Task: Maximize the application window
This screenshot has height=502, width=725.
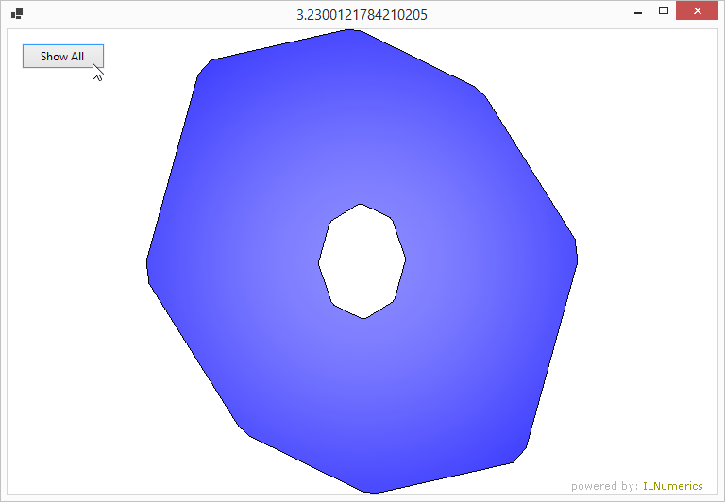Action: [x=664, y=11]
